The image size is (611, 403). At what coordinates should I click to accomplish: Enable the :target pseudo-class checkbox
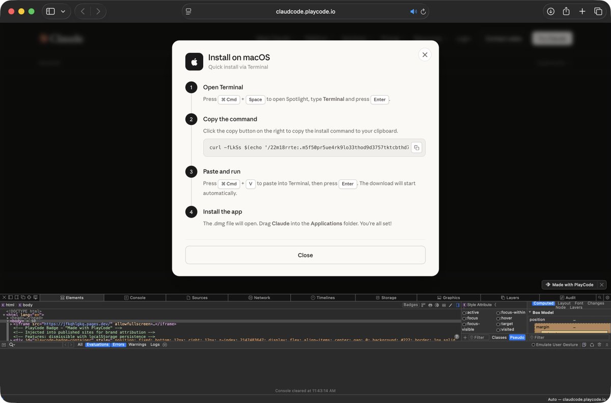(498, 324)
